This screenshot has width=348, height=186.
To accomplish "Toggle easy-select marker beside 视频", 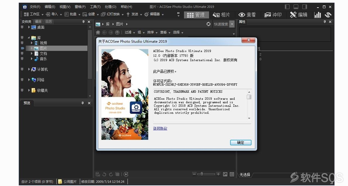I will pyautogui.click(x=22, y=43).
